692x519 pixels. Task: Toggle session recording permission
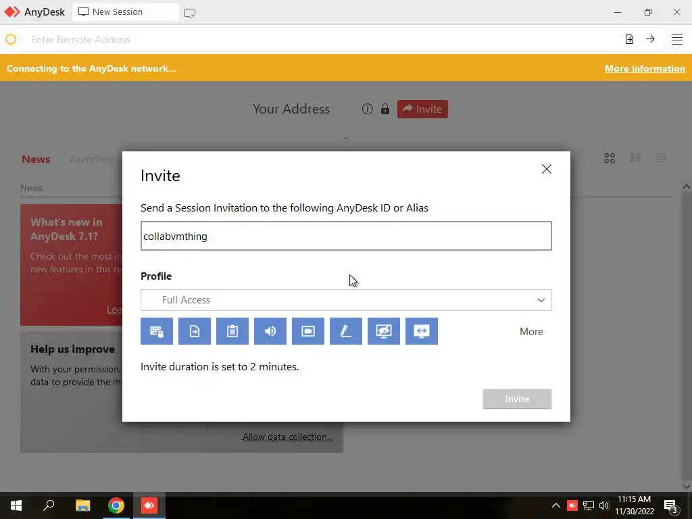(x=308, y=331)
